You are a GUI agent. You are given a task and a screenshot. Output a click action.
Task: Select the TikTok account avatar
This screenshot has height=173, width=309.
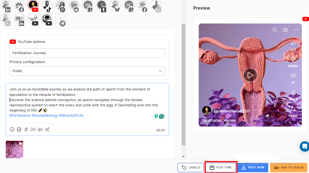(47, 5)
